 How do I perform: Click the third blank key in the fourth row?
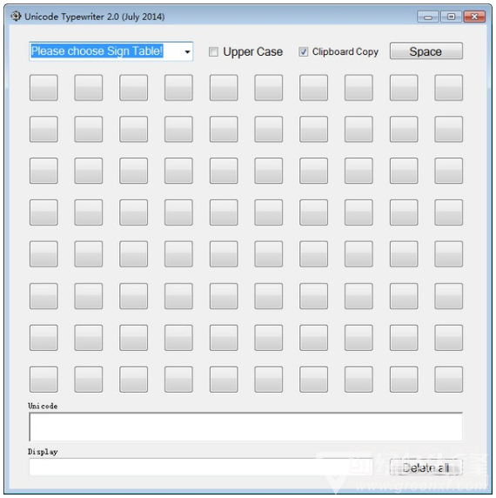(134, 212)
